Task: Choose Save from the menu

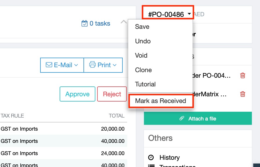Action: pyautogui.click(x=142, y=27)
